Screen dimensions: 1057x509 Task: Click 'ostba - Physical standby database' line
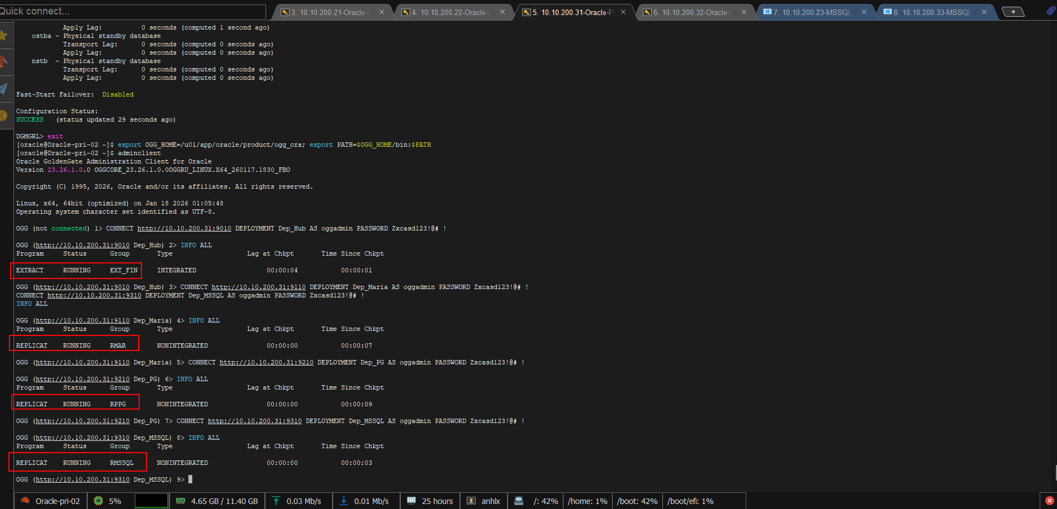(x=96, y=36)
